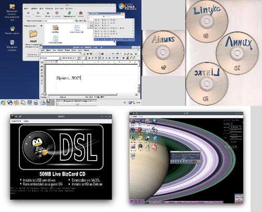Click '50MB Live BizCard CD' heading
Image resolution: width=262 pixels, height=212 pixels.
tap(62, 174)
